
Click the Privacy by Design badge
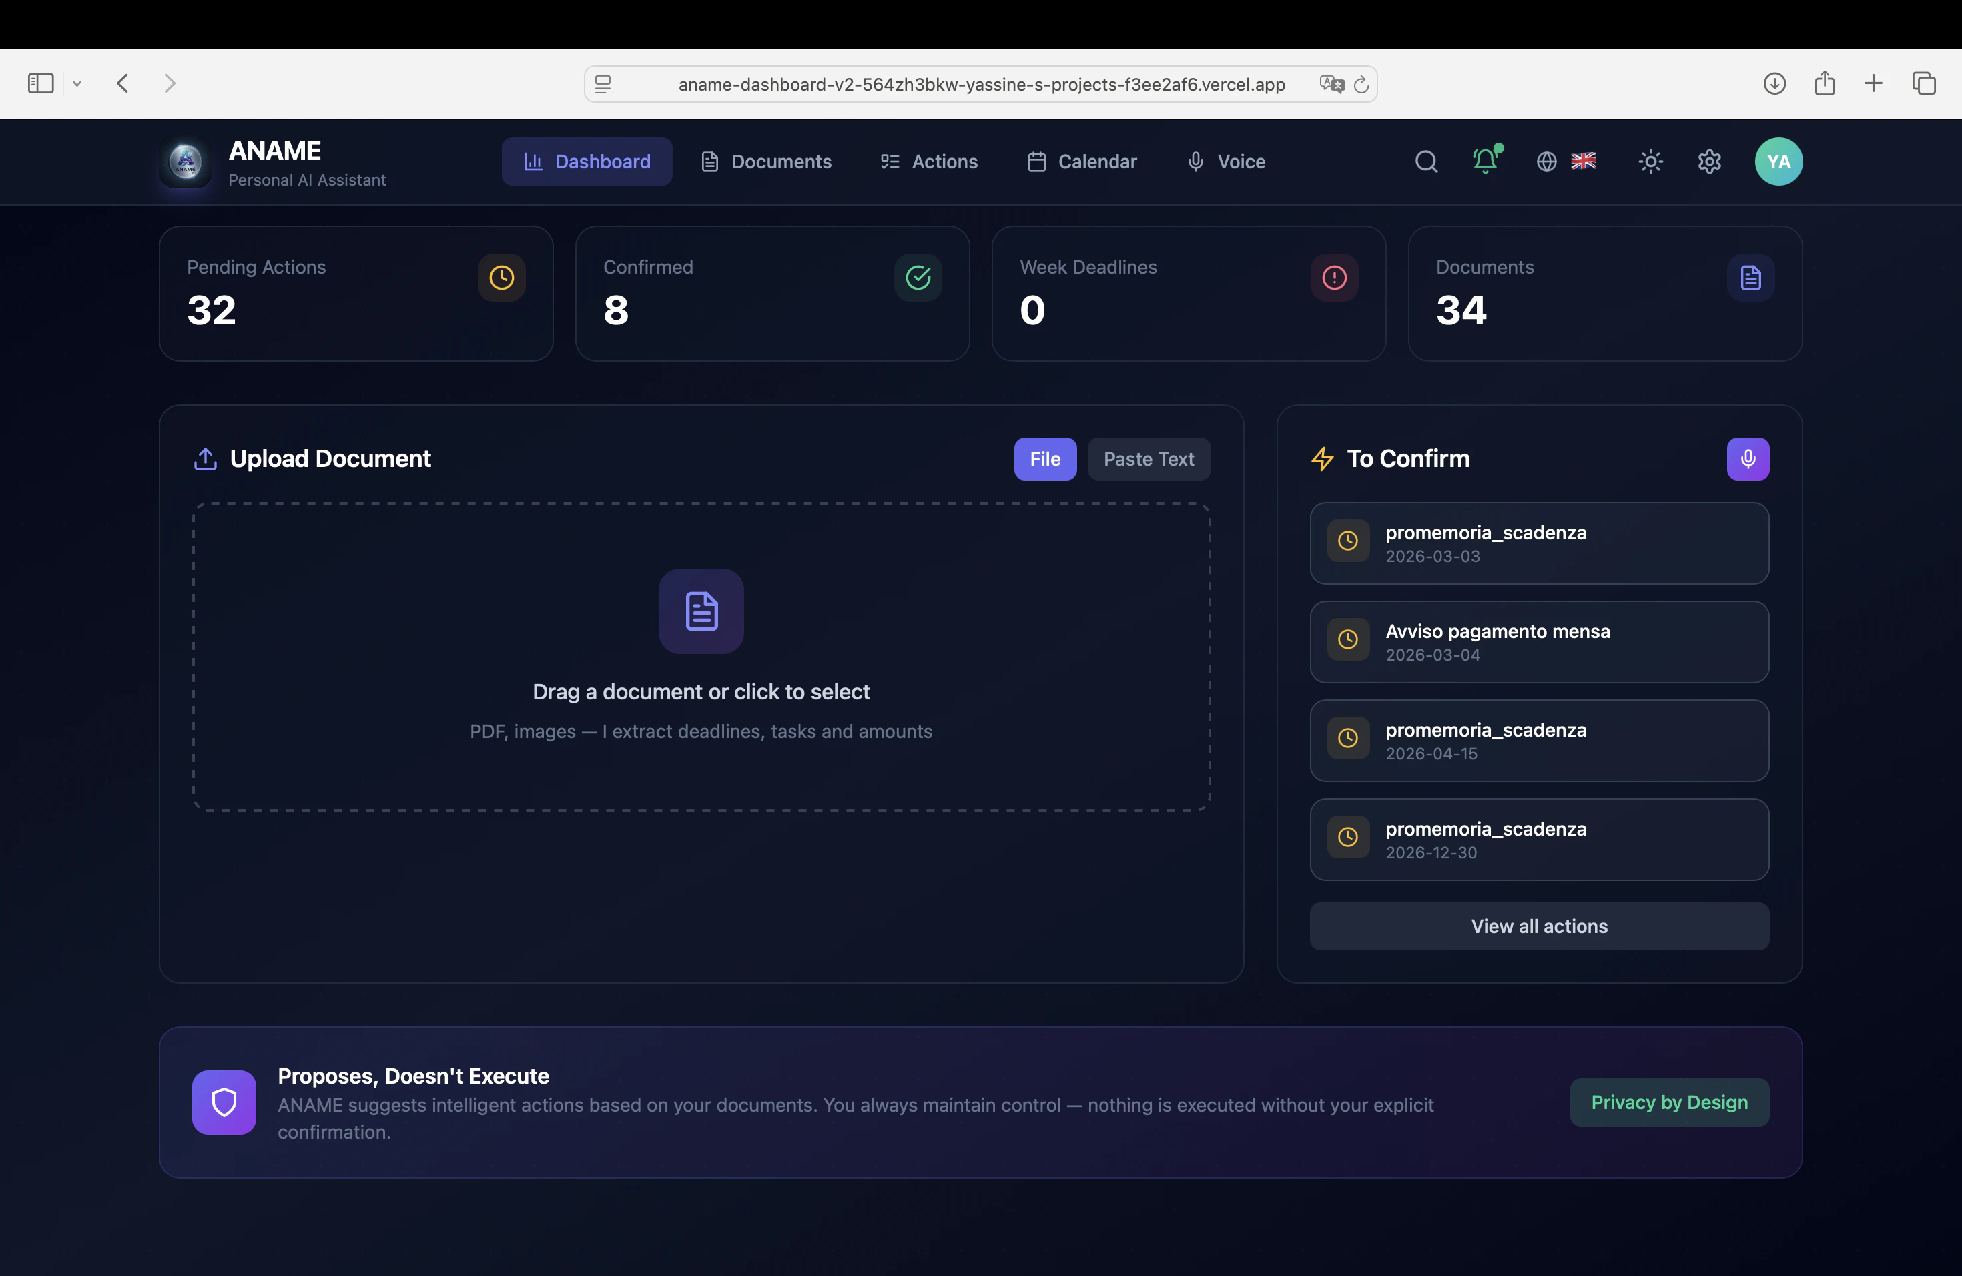tap(1668, 1102)
